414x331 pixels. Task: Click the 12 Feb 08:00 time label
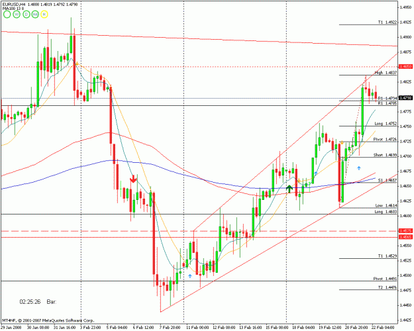pos(224,328)
